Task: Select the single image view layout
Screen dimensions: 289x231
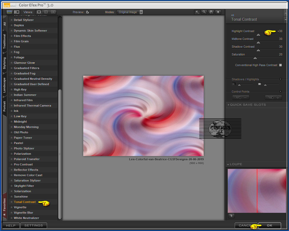Action: click(x=39, y=12)
